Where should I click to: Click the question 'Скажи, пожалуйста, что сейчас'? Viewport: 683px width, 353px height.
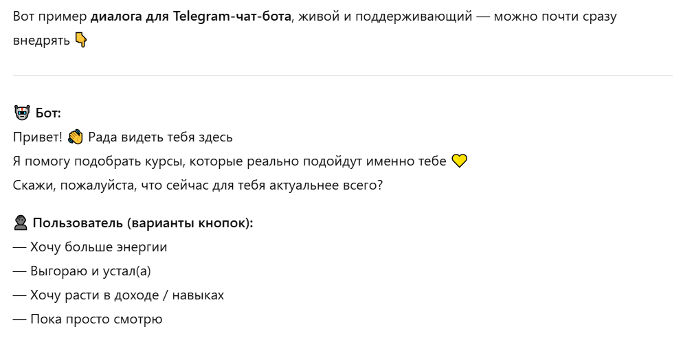pos(197,185)
